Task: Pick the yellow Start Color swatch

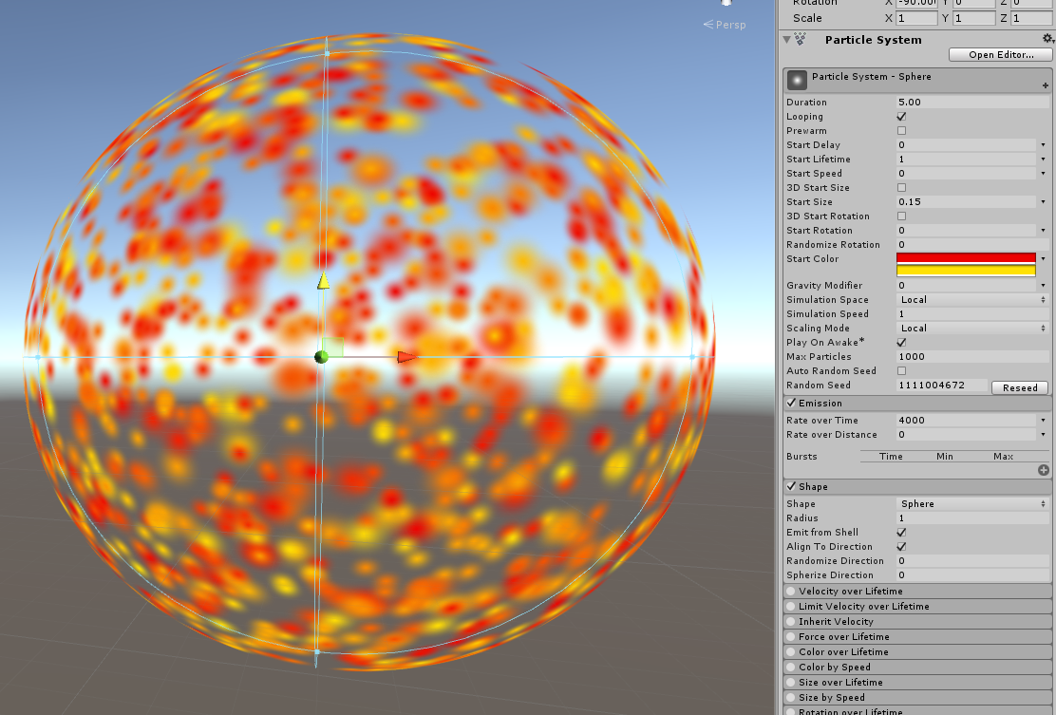Action: [x=966, y=271]
